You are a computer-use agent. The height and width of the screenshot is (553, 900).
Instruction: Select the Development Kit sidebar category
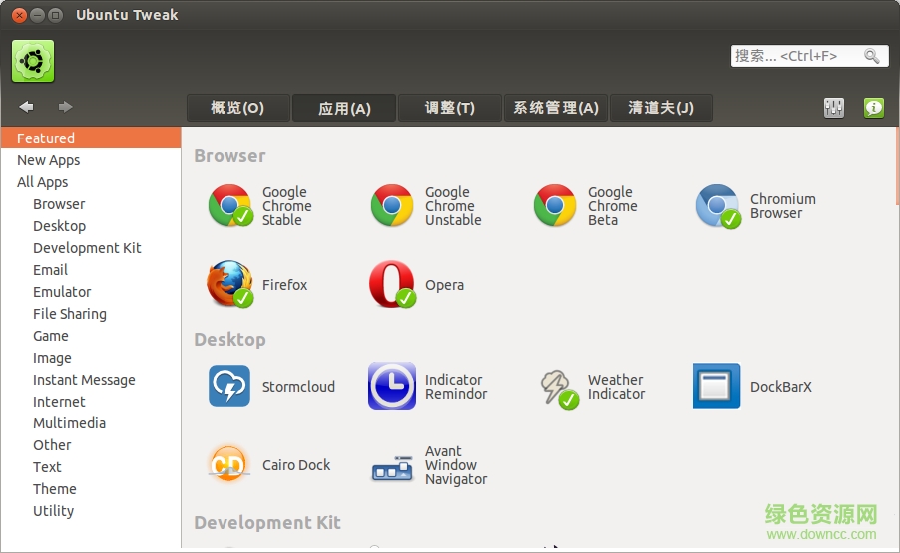pyautogui.click(x=87, y=248)
